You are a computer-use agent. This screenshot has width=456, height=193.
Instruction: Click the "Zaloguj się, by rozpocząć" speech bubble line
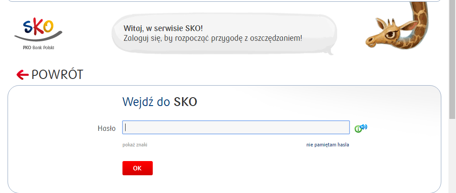coord(213,38)
